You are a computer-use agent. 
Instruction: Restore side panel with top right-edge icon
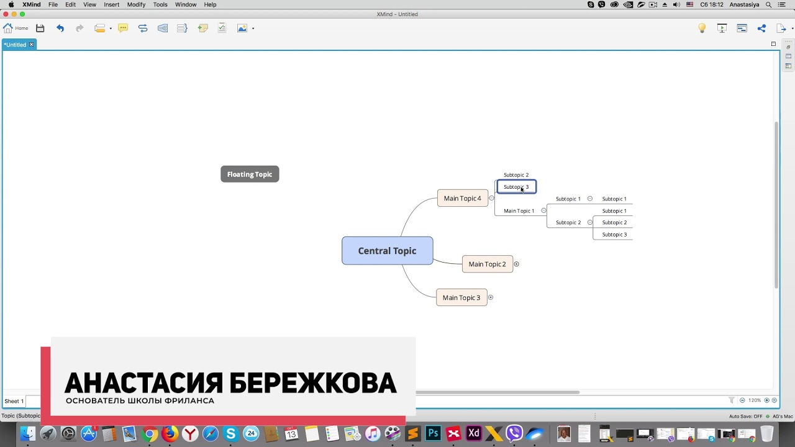click(788, 47)
